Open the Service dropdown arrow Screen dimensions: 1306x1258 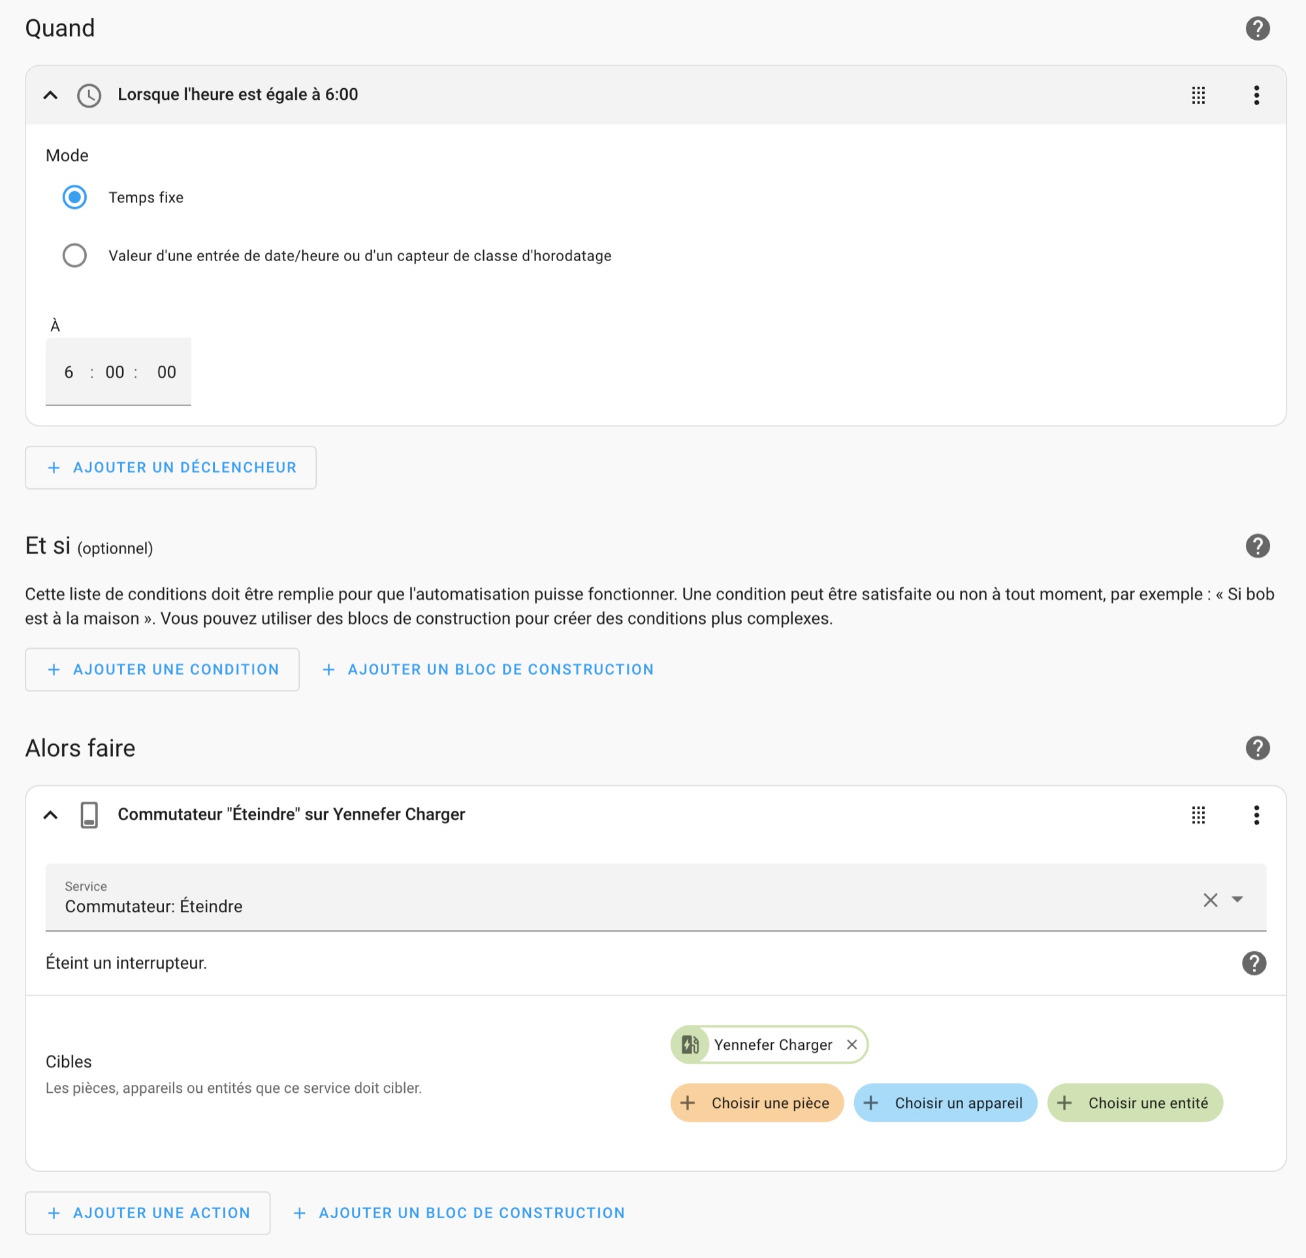pos(1237,900)
